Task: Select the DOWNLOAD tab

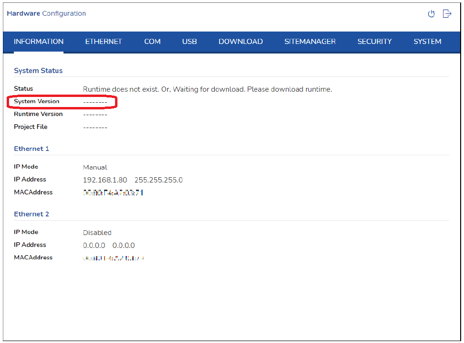Action: click(x=241, y=42)
